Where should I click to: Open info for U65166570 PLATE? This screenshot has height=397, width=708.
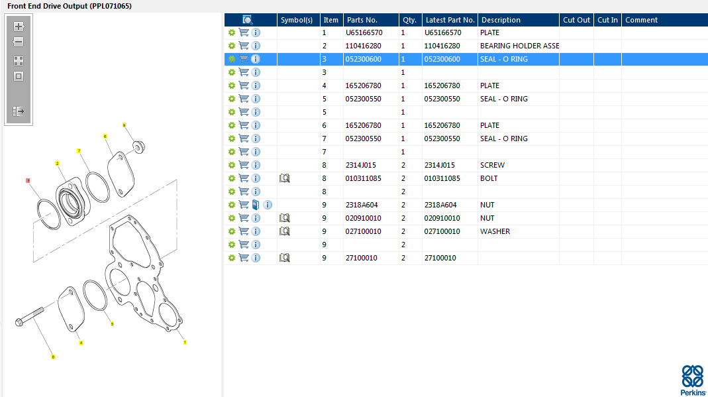click(256, 32)
